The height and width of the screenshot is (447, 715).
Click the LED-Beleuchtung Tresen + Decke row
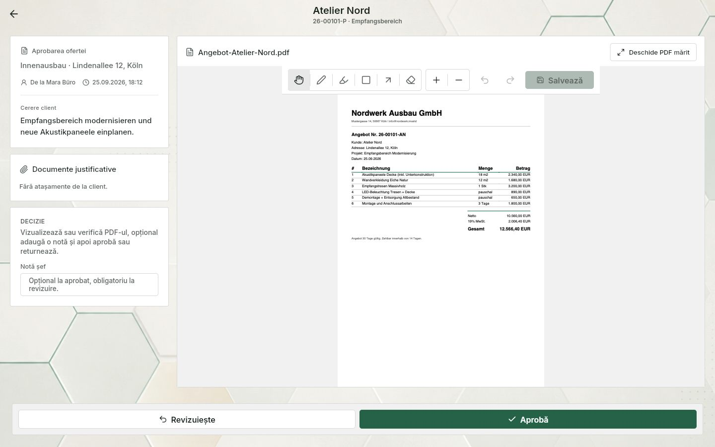[x=441, y=192]
